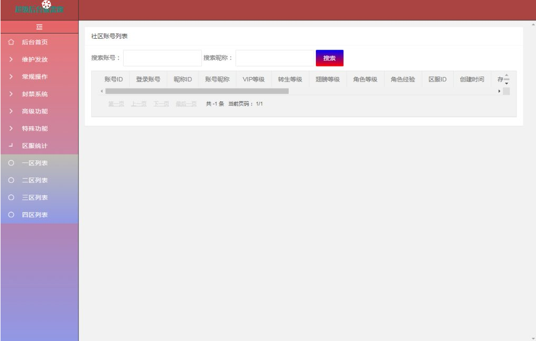Expand the 高级功能 menu

[x=35, y=112]
